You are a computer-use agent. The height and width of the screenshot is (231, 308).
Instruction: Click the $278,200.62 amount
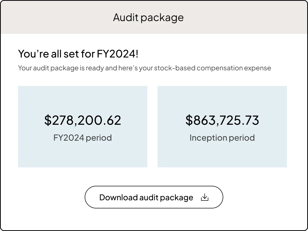point(82,120)
